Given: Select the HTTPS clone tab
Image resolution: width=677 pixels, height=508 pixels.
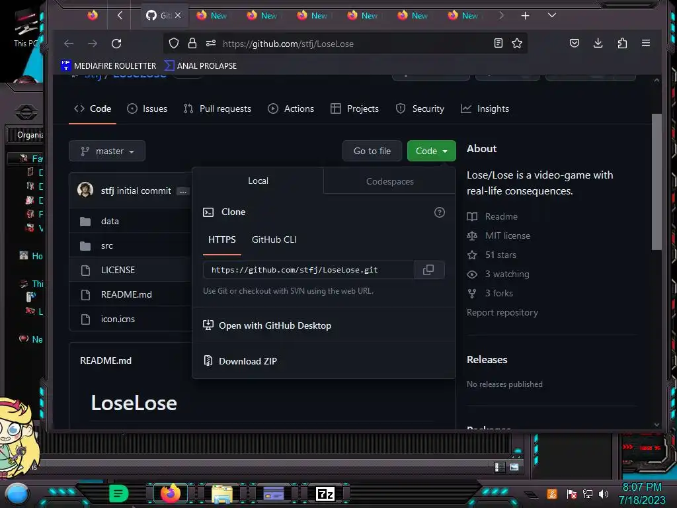Looking at the screenshot, I should [x=222, y=239].
